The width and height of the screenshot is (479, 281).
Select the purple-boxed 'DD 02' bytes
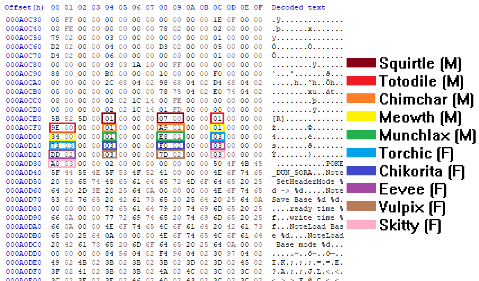(x=63, y=154)
